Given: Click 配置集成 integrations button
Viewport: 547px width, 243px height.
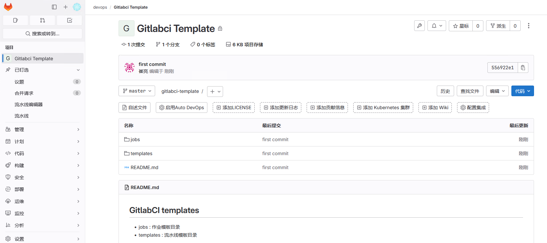Looking at the screenshot, I should pyautogui.click(x=473, y=108).
